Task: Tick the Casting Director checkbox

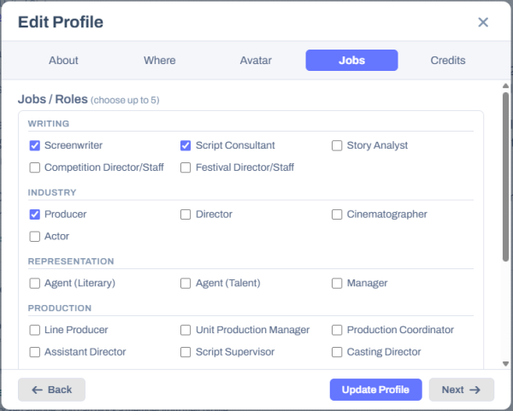Action: (x=337, y=352)
